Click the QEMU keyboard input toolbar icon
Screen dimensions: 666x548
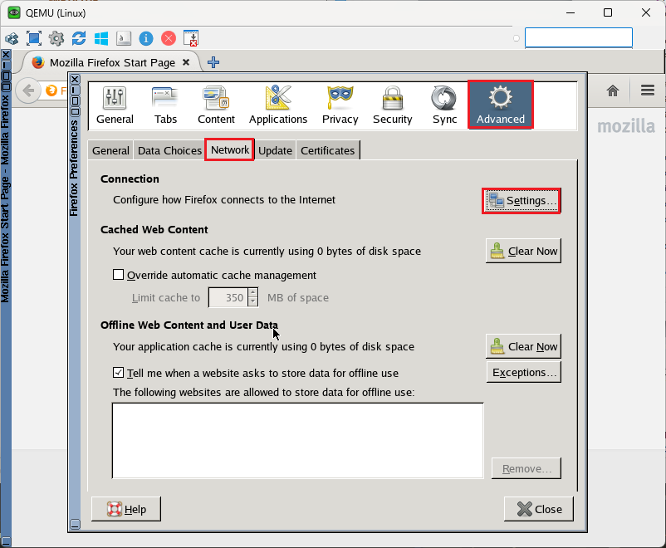pos(124,38)
